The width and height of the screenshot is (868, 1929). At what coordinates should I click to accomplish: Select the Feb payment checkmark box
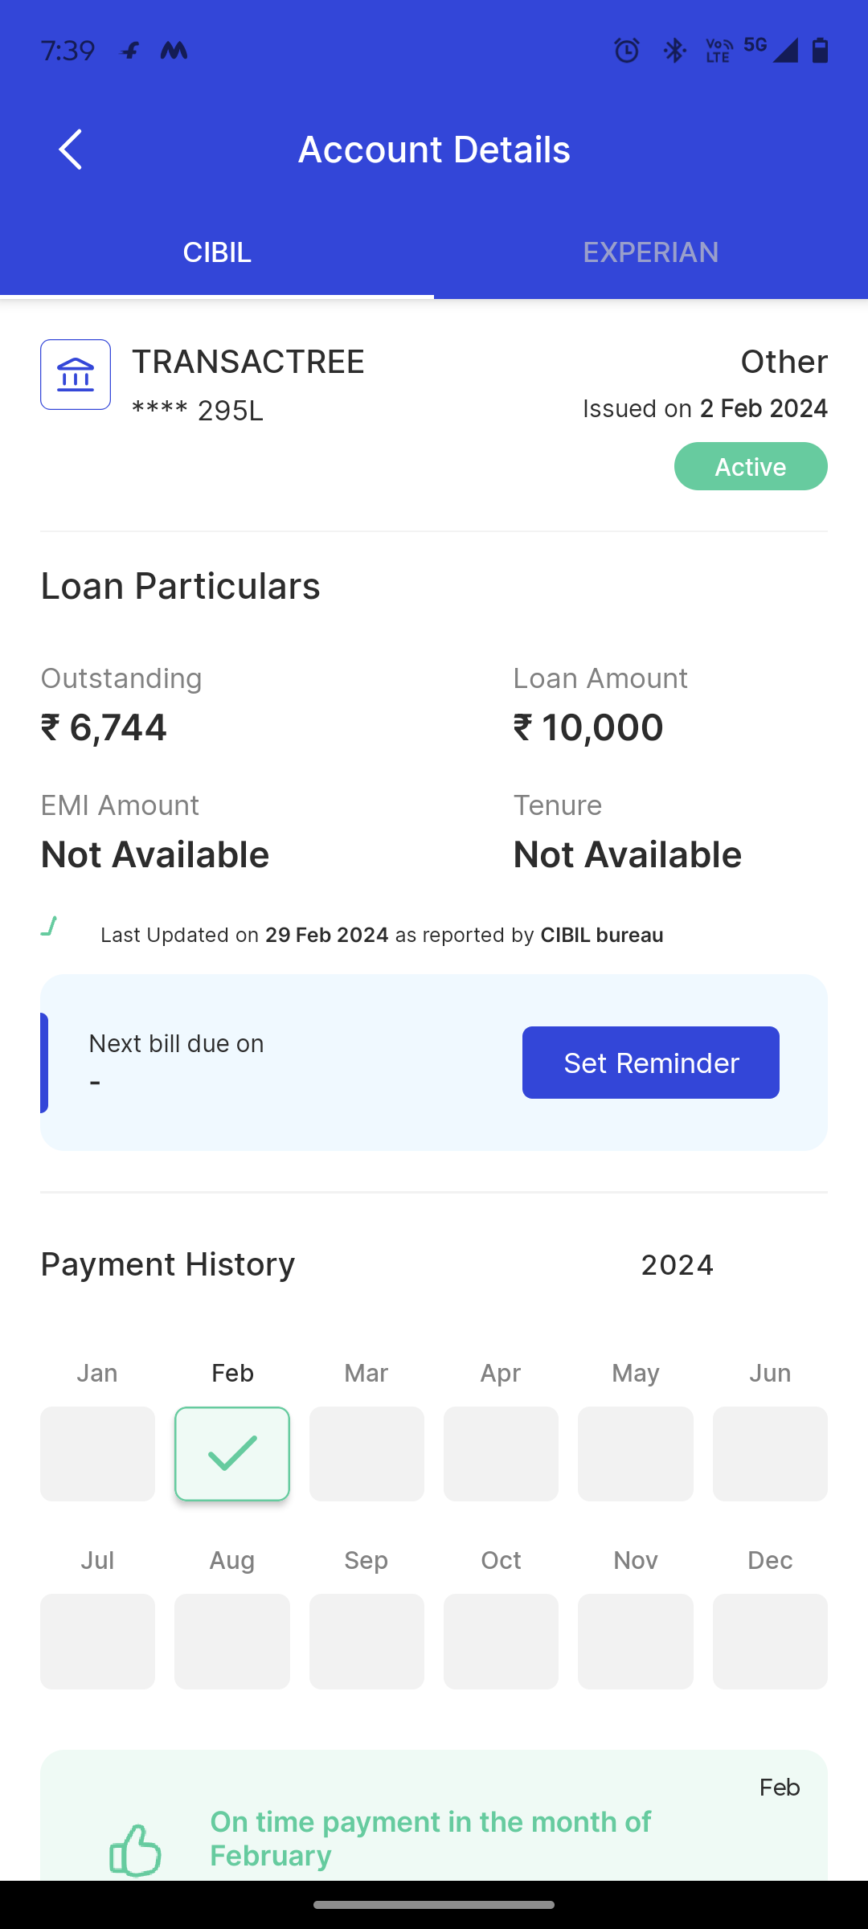(x=232, y=1453)
